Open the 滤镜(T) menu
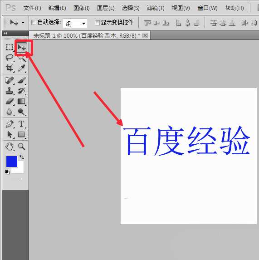Image resolution: width=259 pixels, height=260 pixels. click(x=156, y=8)
